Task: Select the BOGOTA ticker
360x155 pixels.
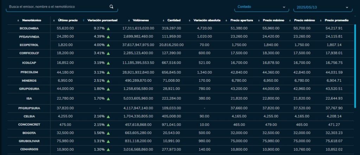Action: (29, 133)
